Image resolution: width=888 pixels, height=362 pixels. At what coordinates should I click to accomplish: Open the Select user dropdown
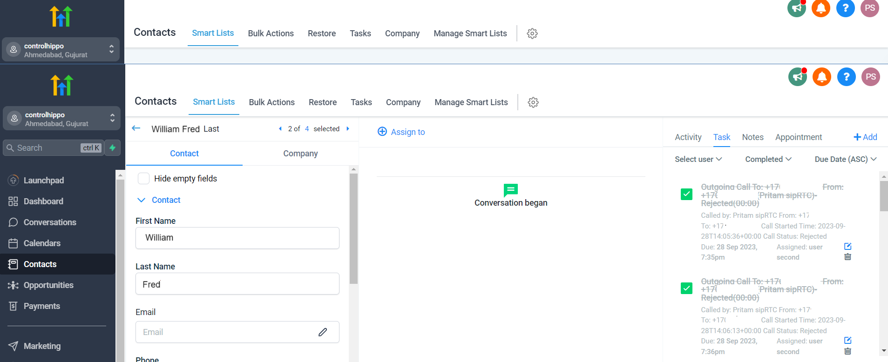tap(698, 159)
